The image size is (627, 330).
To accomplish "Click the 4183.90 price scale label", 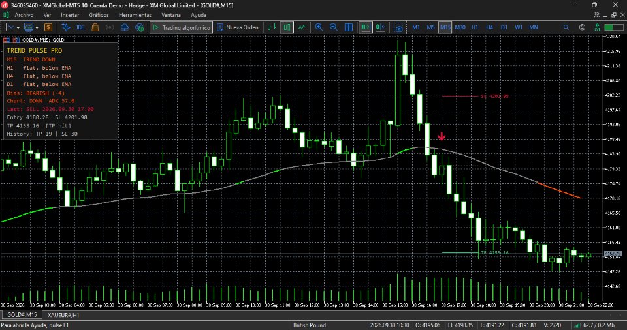I will tap(613, 154).
